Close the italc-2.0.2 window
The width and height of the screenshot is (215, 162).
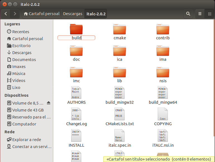pos(4,4)
